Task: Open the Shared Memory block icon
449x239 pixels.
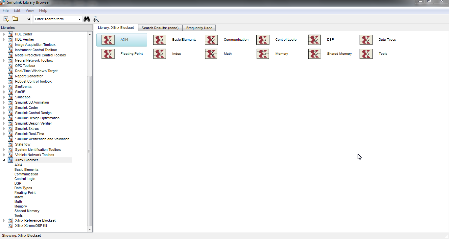Action: 314,54
